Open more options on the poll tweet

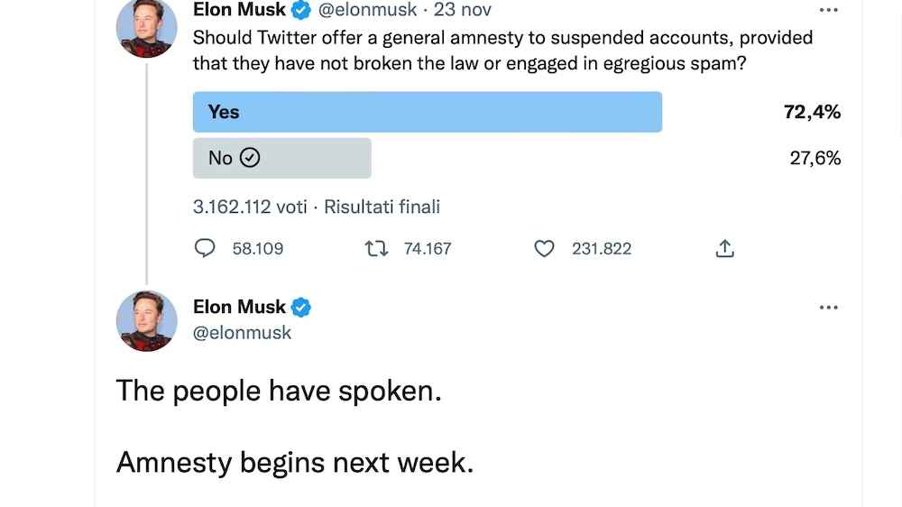(828, 10)
